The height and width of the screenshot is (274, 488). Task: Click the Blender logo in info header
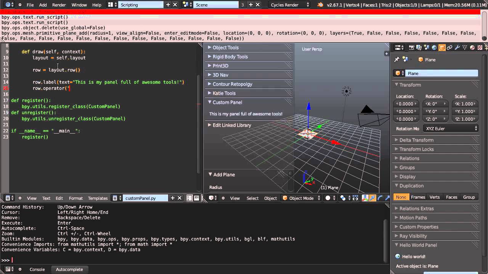tap(320, 5)
